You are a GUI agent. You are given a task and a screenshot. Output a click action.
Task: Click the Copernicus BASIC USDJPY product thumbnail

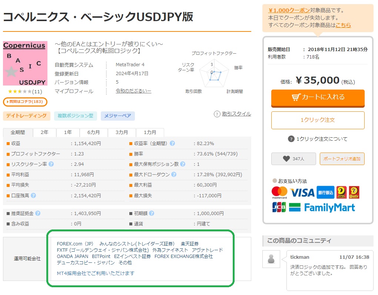25,63
